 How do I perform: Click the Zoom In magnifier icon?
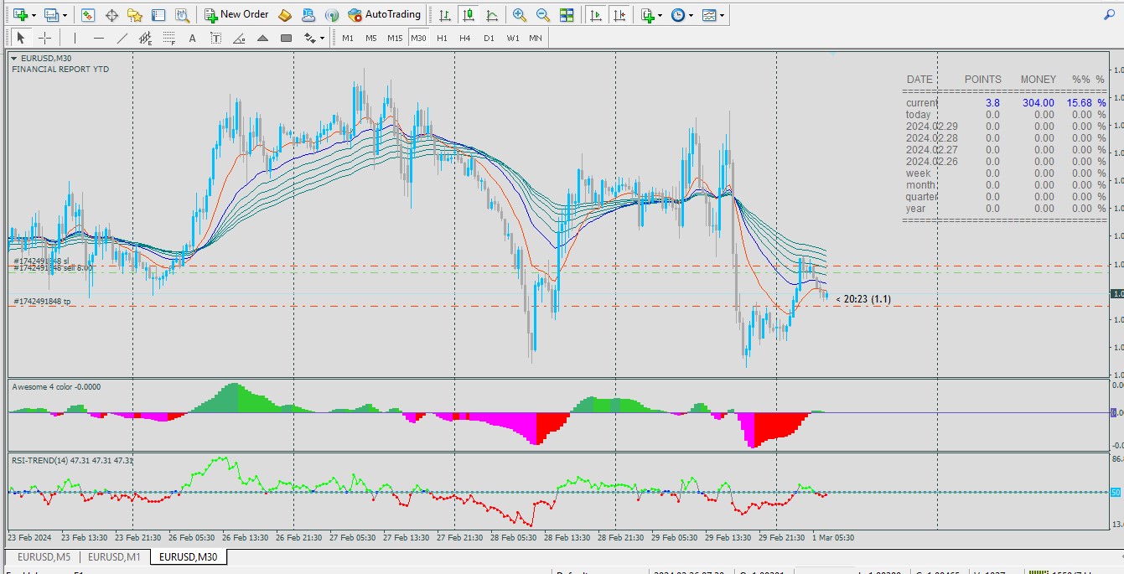tap(520, 15)
